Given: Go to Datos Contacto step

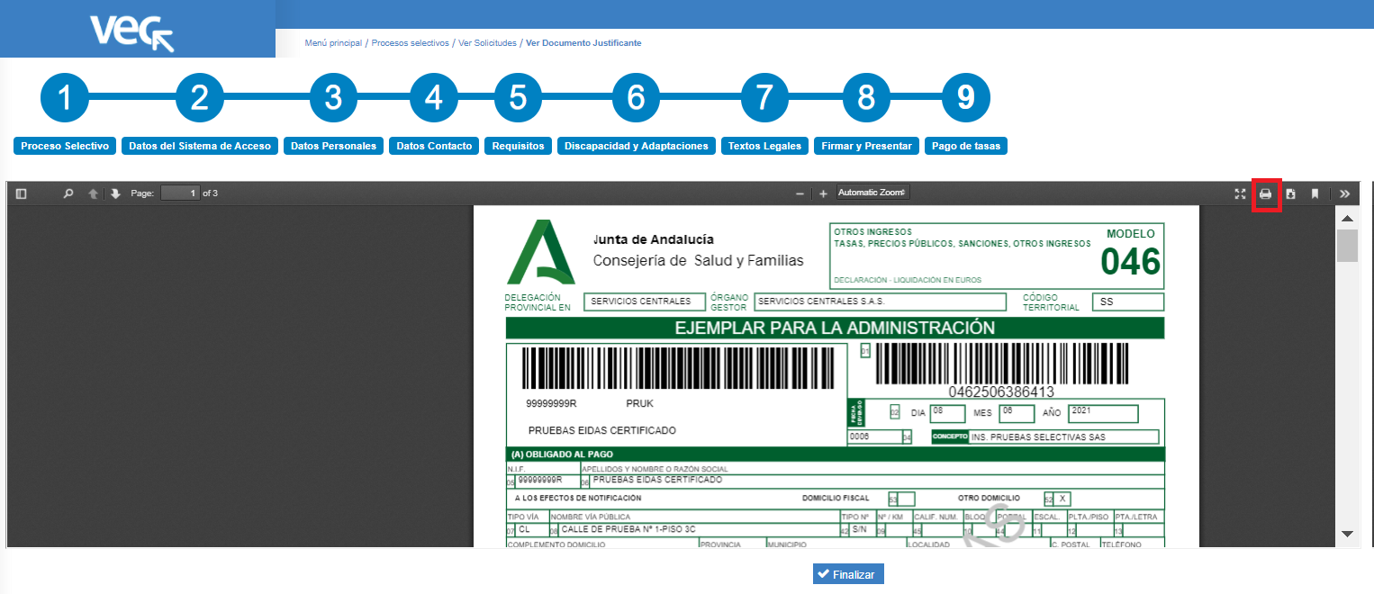Looking at the screenshot, I should (x=434, y=146).
